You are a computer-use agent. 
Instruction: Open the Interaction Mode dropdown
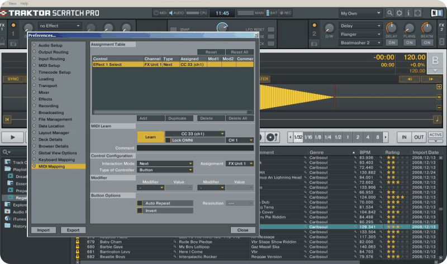[x=165, y=164]
